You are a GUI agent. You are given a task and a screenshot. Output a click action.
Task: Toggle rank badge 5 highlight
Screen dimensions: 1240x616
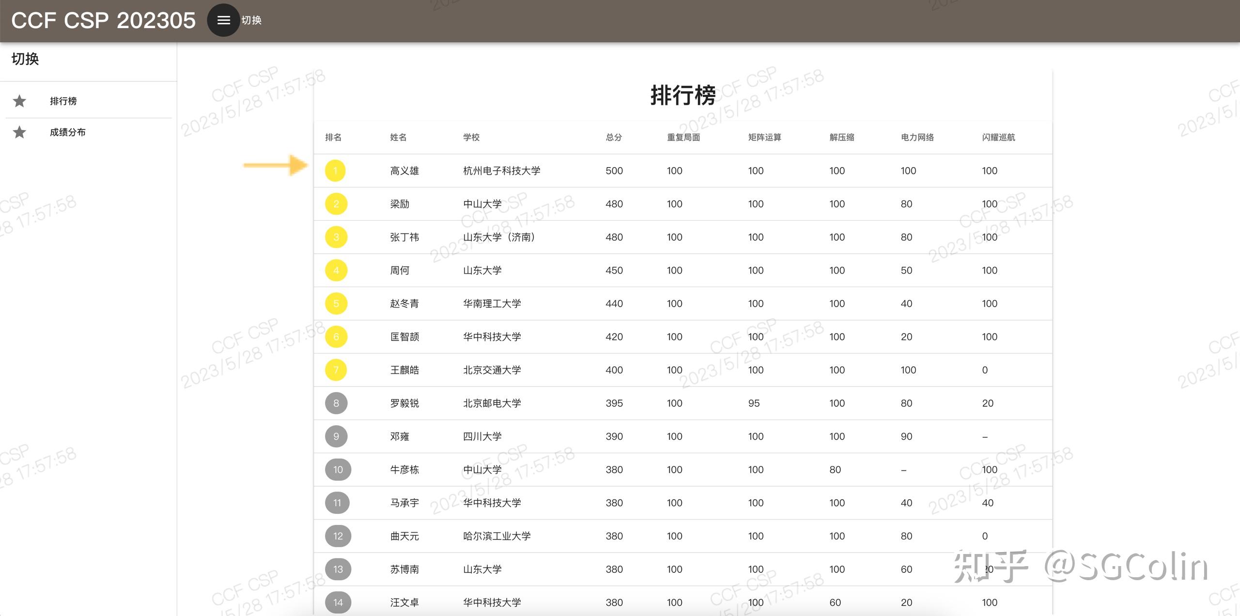tap(336, 303)
